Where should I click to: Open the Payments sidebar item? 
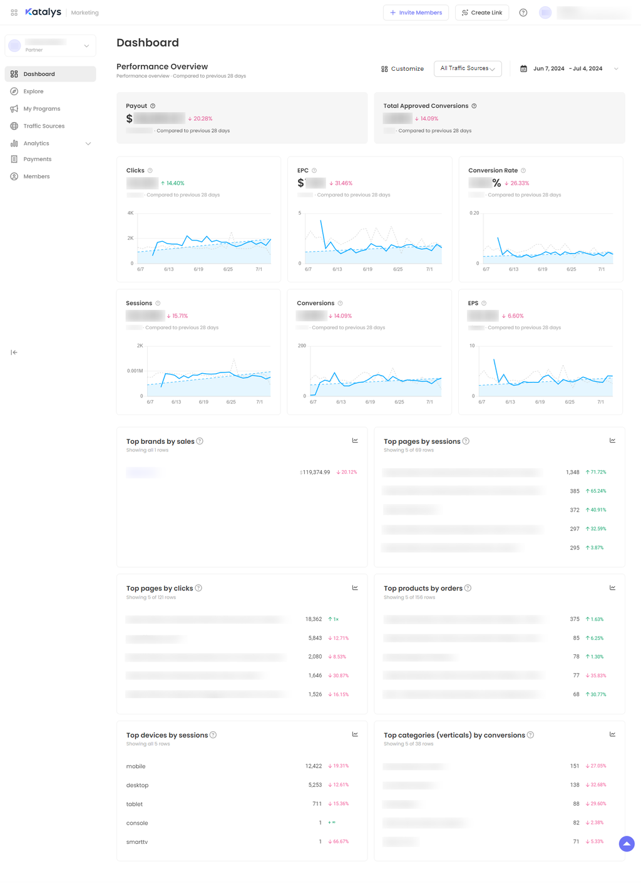tap(38, 159)
